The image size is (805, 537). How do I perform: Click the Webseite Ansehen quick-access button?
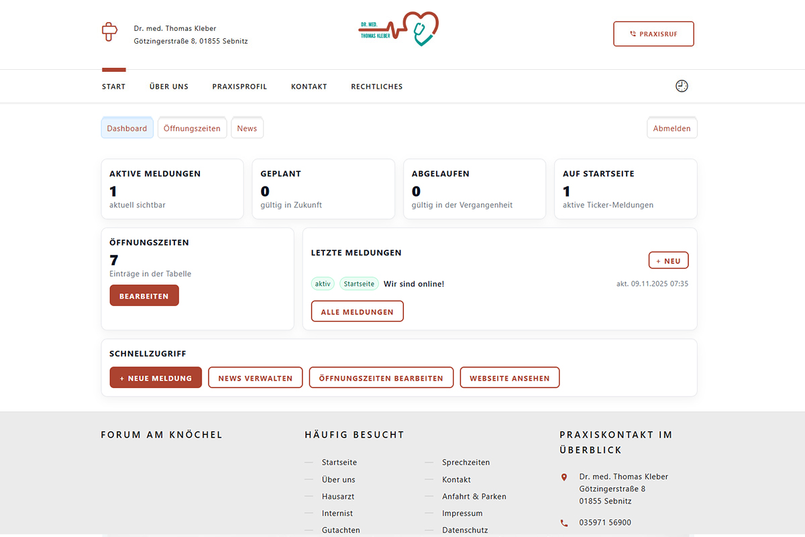(509, 378)
